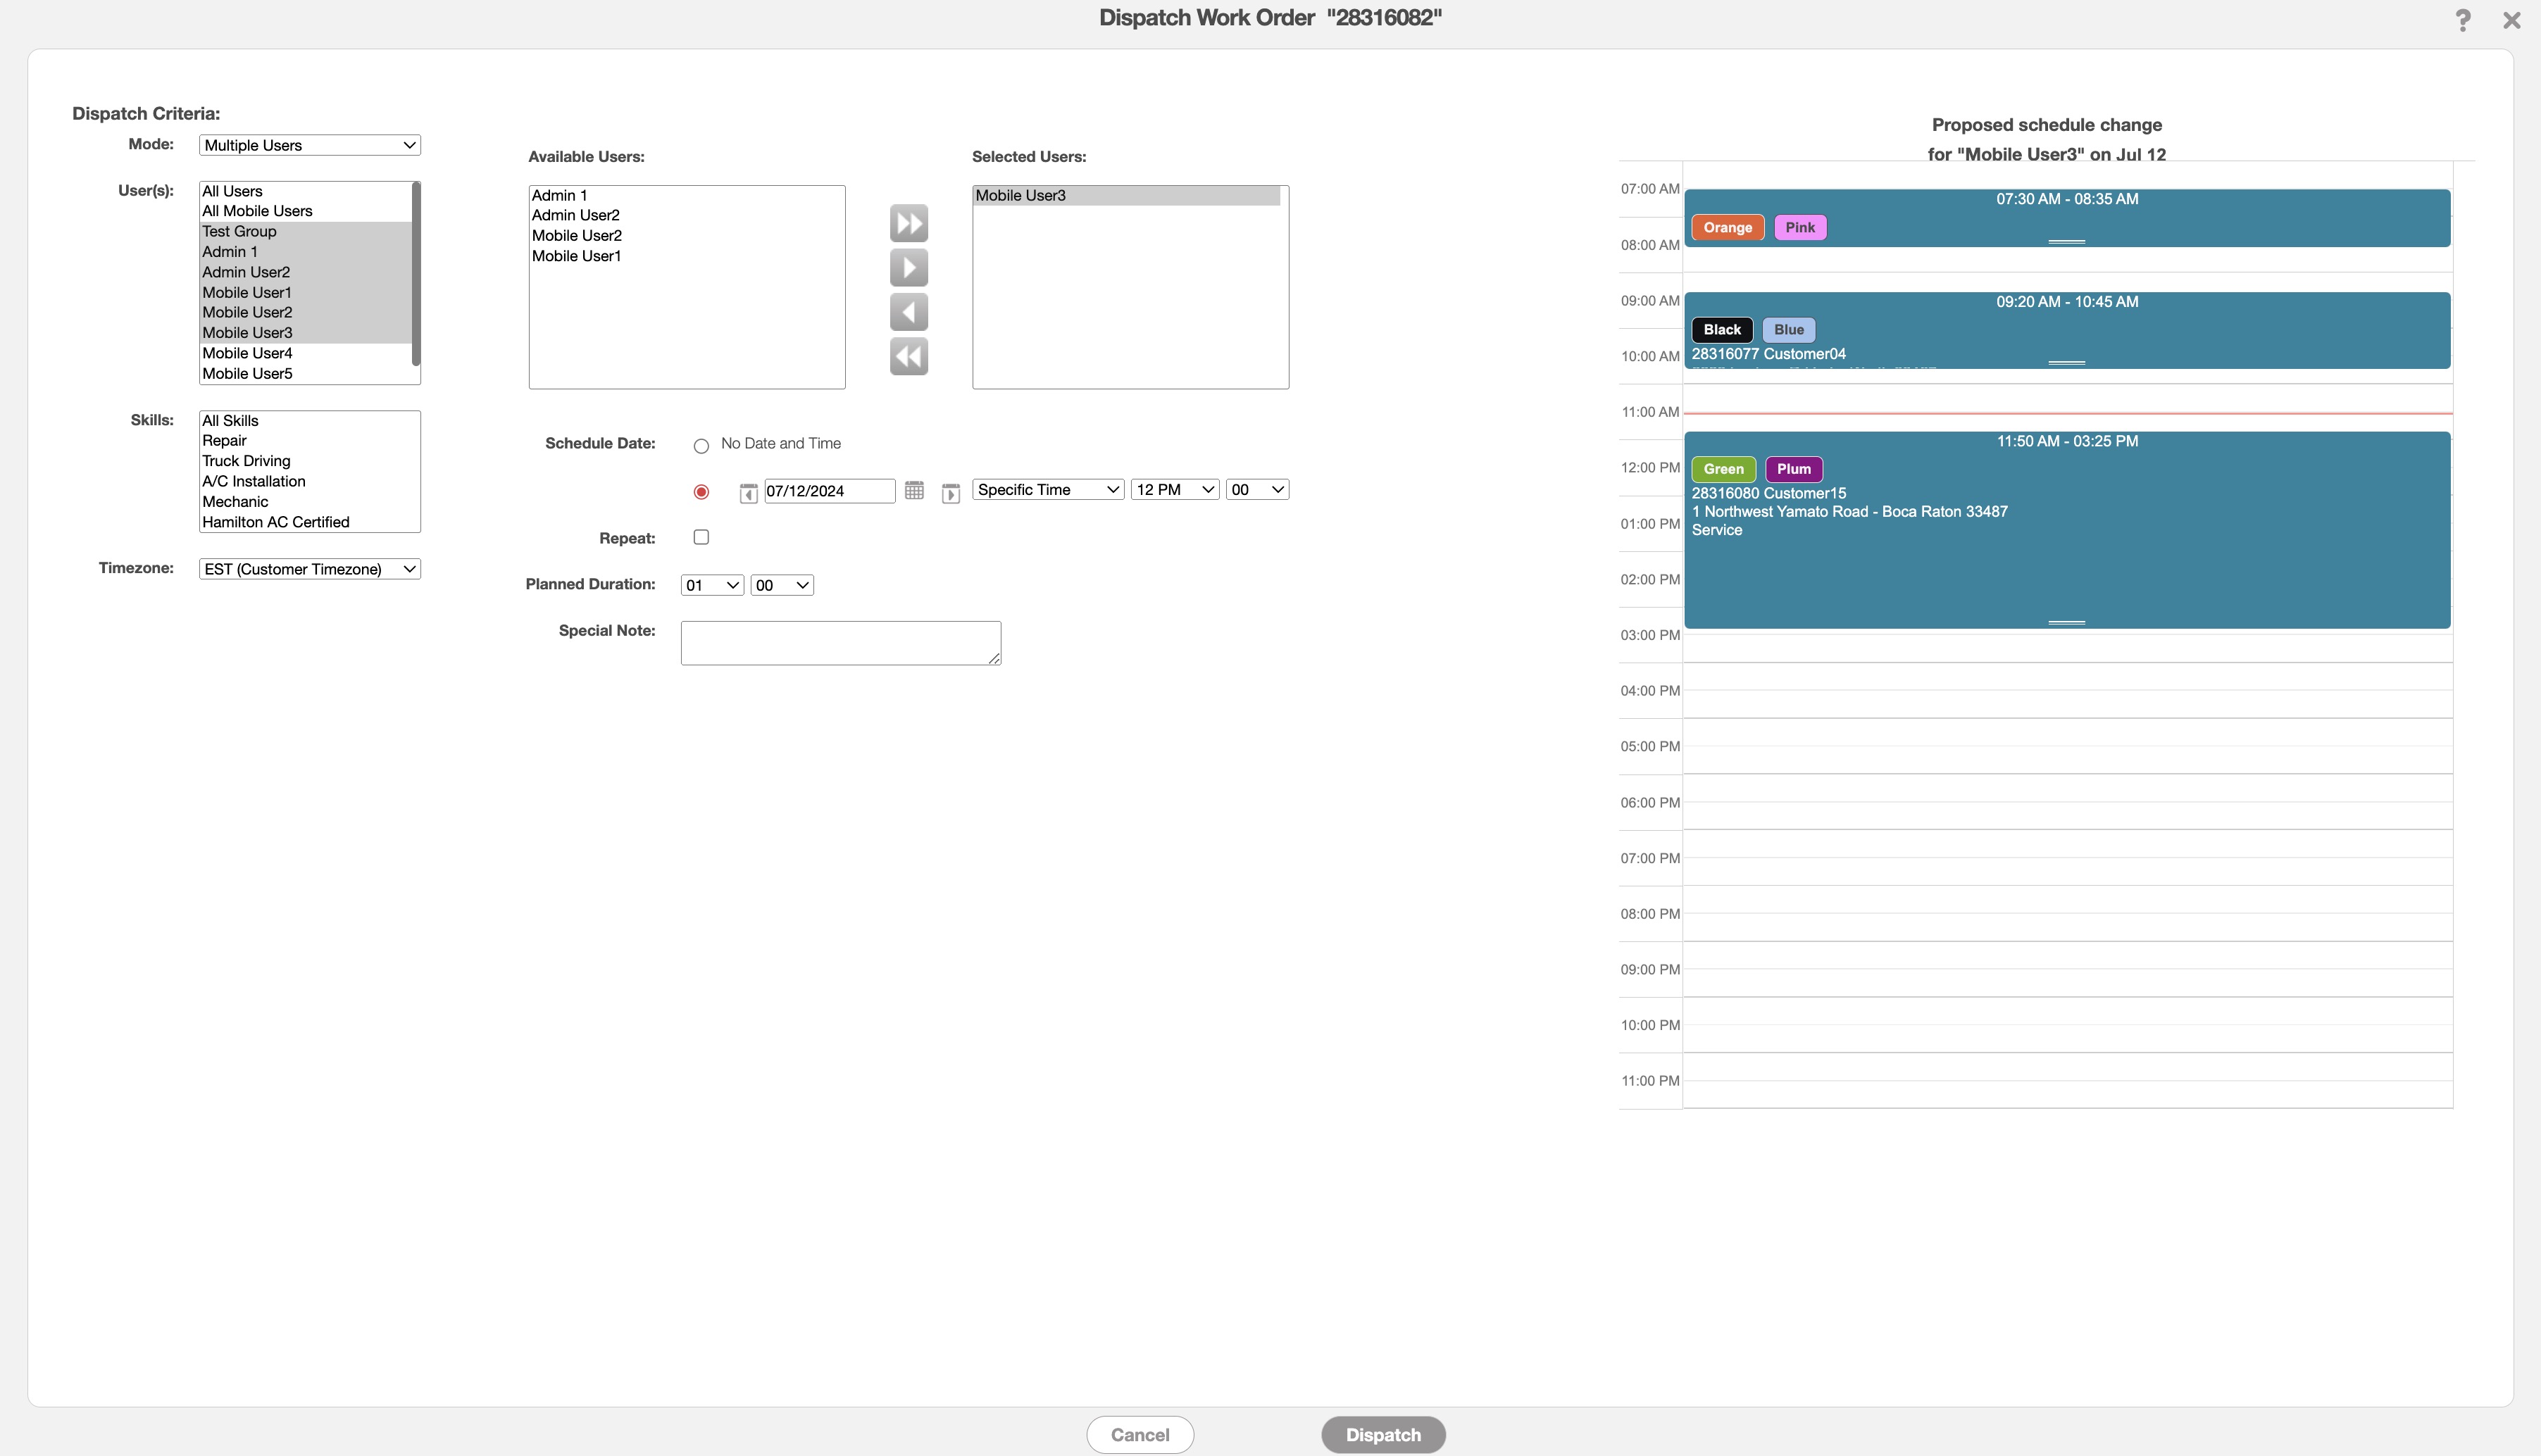Select Mobile User4 in the Users list

point(247,353)
